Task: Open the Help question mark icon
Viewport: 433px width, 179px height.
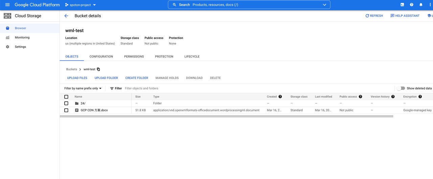Action: [412, 5]
